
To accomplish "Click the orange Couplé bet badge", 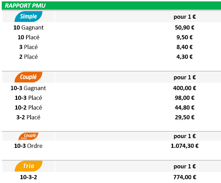I will [28, 77].
